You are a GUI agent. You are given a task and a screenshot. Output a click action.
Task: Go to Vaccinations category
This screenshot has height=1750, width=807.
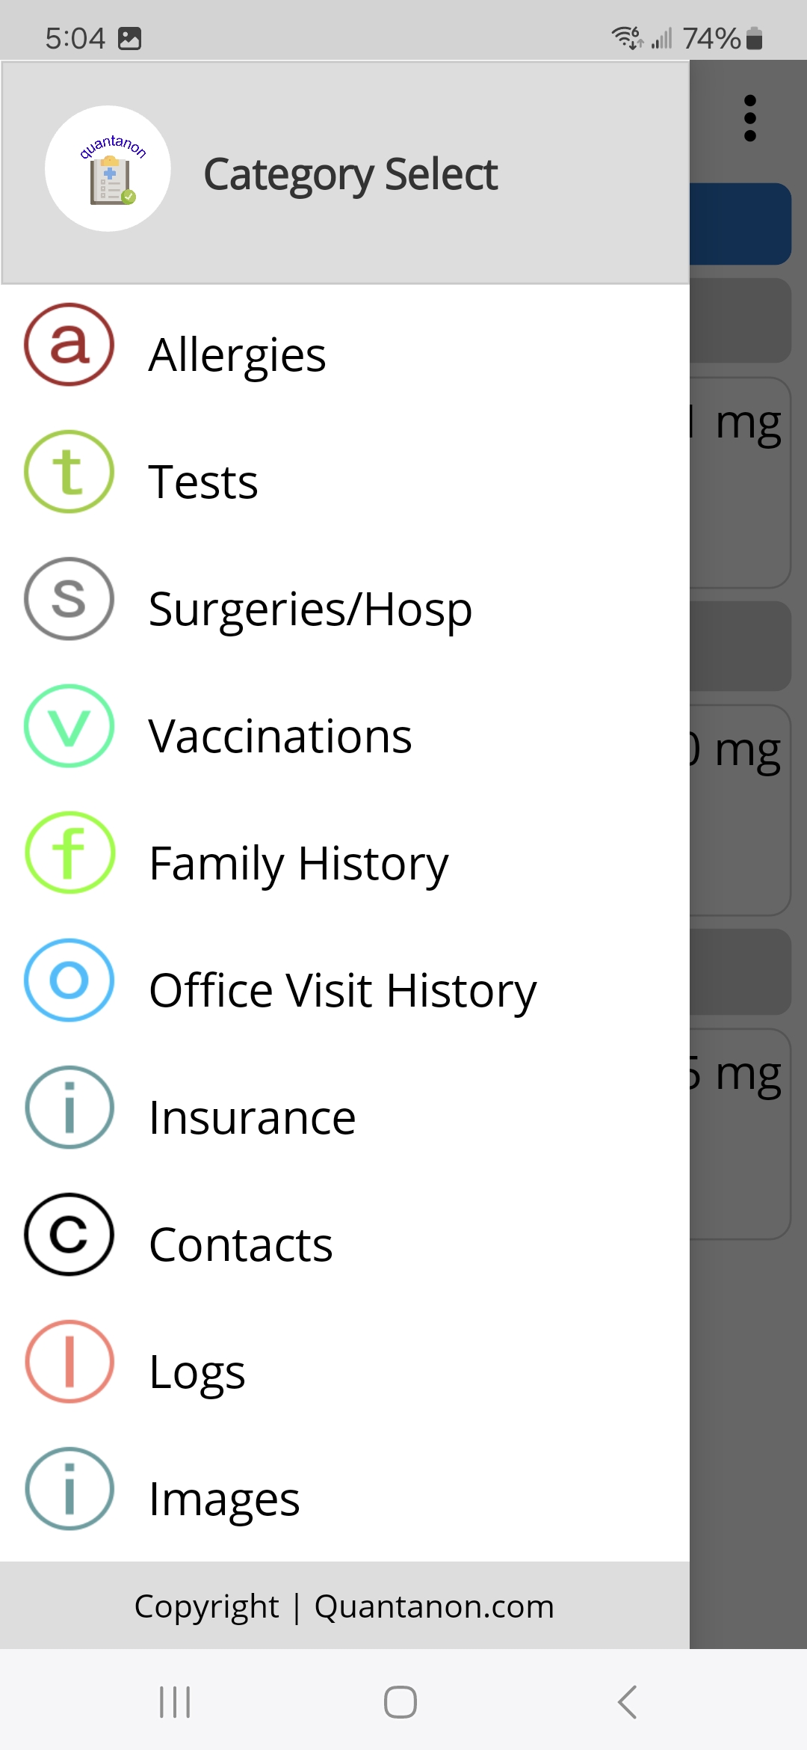point(280,736)
